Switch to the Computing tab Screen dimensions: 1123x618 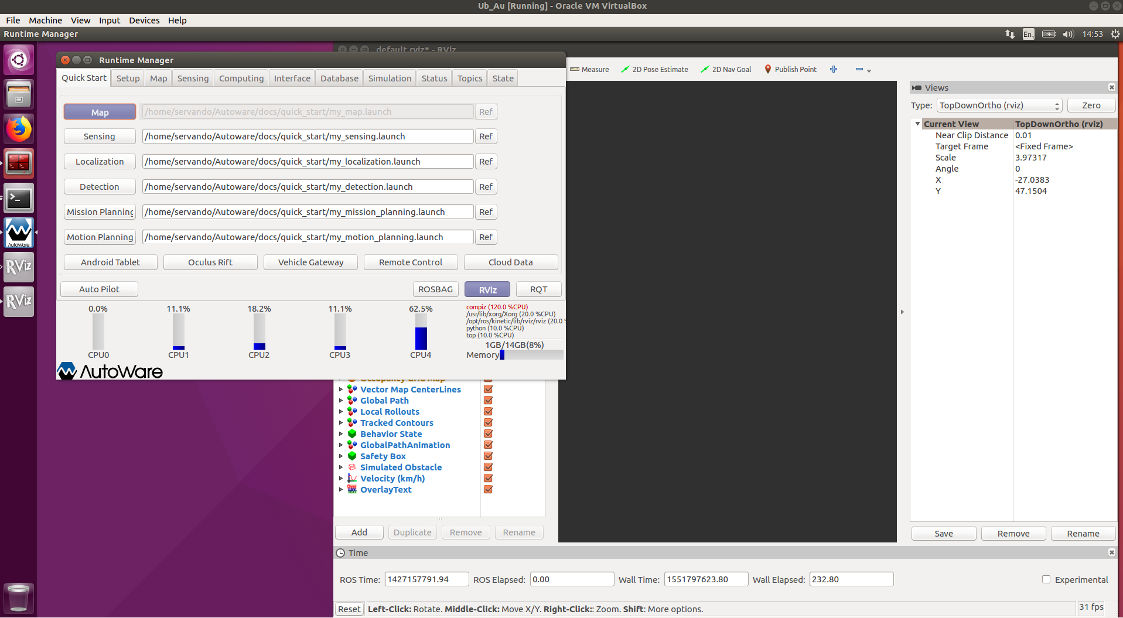(241, 78)
